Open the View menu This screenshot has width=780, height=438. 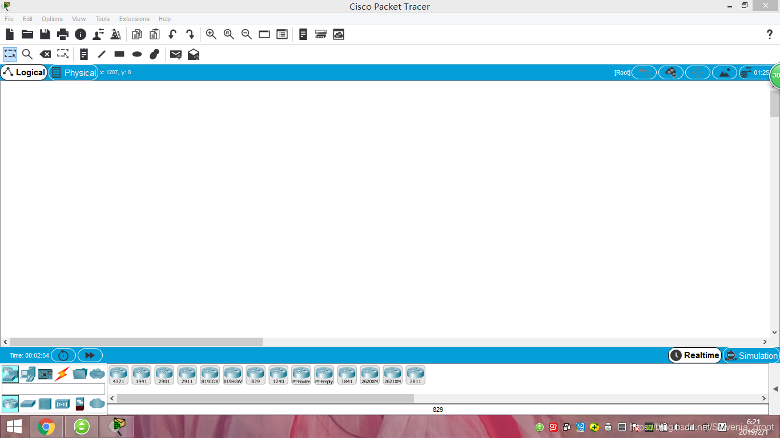click(79, 19)
